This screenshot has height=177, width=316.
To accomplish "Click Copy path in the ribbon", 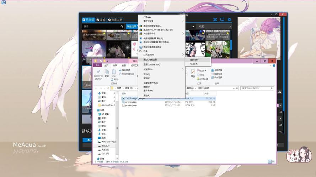I will coord(124,70).
